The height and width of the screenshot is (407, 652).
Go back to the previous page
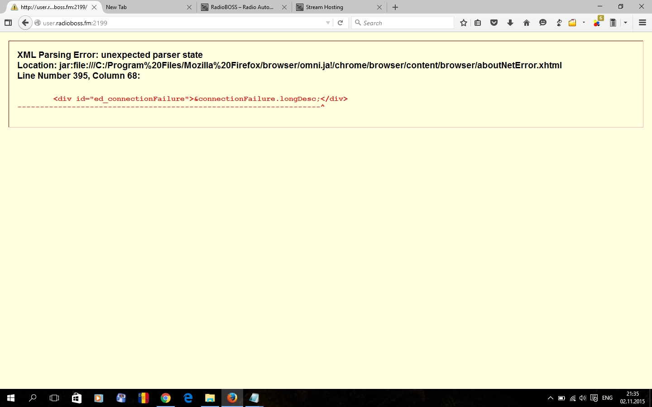[x=25, y=23]
